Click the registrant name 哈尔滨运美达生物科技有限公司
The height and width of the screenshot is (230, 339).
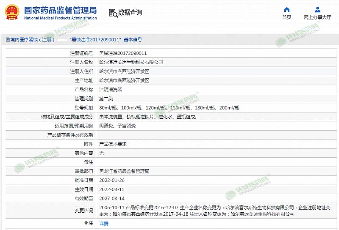point(131,62)
